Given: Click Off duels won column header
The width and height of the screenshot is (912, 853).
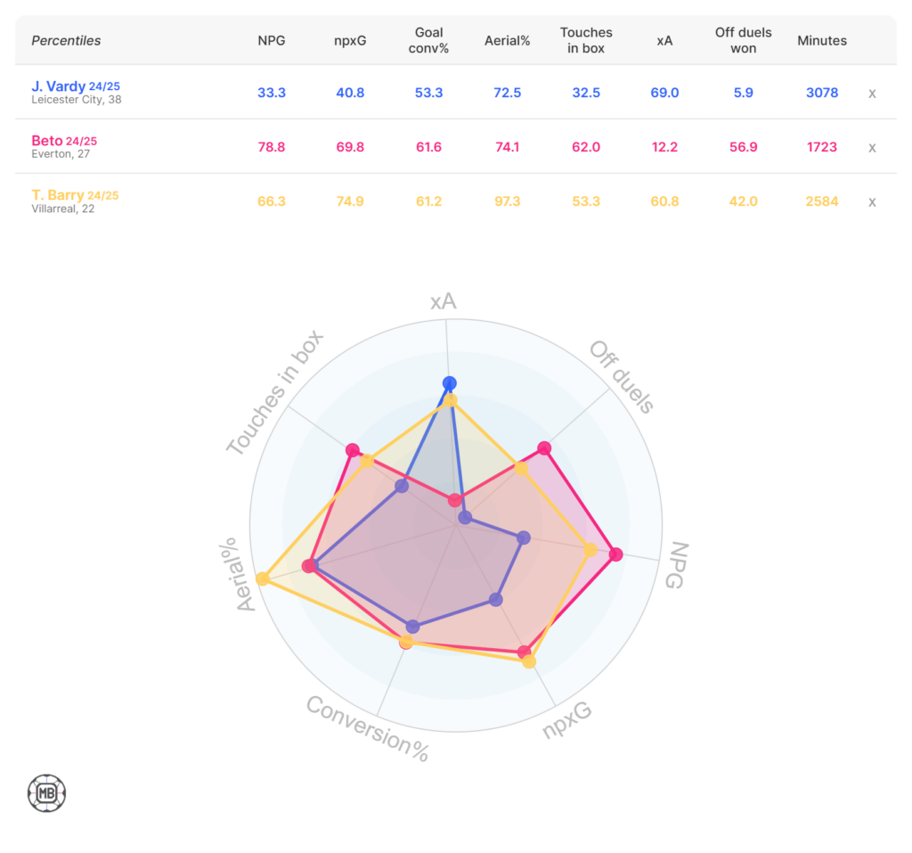Looking at the screenshot, I should 743,40.
